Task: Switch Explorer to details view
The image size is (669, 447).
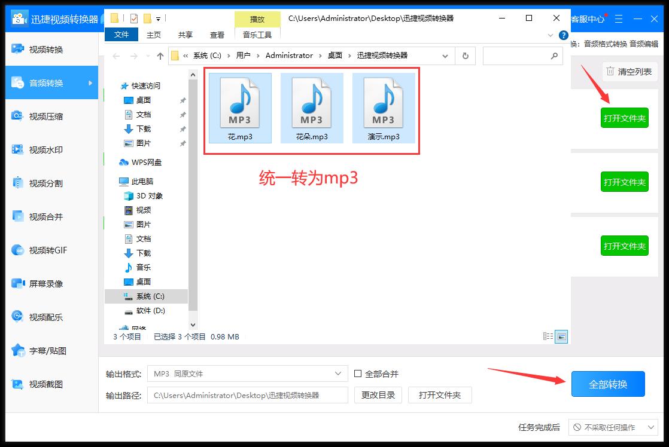Action: click(548, 336)
